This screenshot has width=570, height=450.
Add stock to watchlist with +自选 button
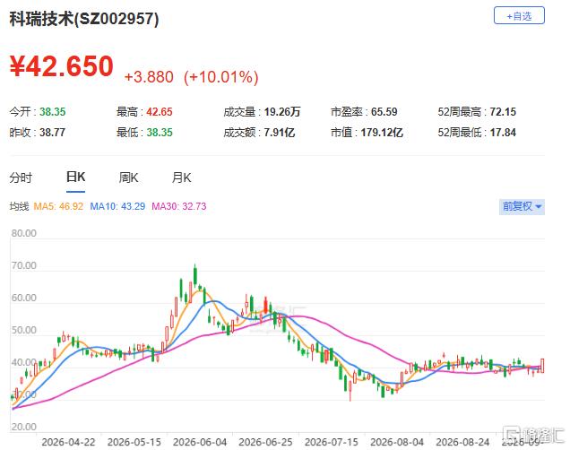(519, 15)
